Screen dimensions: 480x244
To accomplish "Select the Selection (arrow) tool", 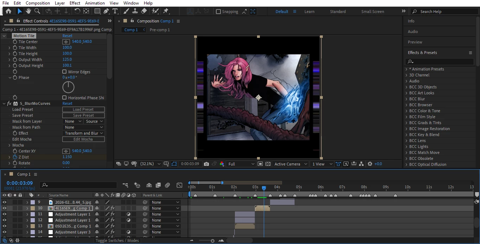I will pos(20,11).
